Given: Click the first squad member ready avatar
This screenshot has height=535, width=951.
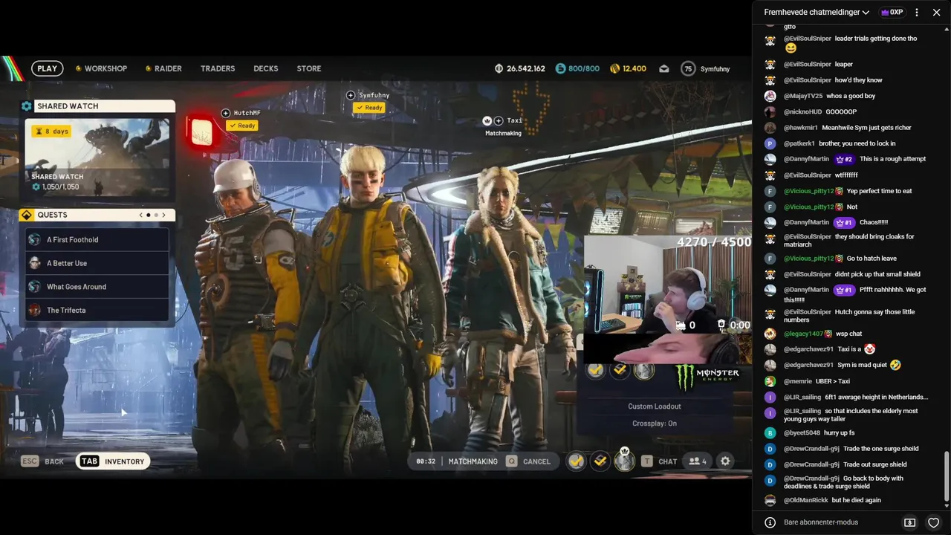Looking at the screenshot, I should 576,461.
